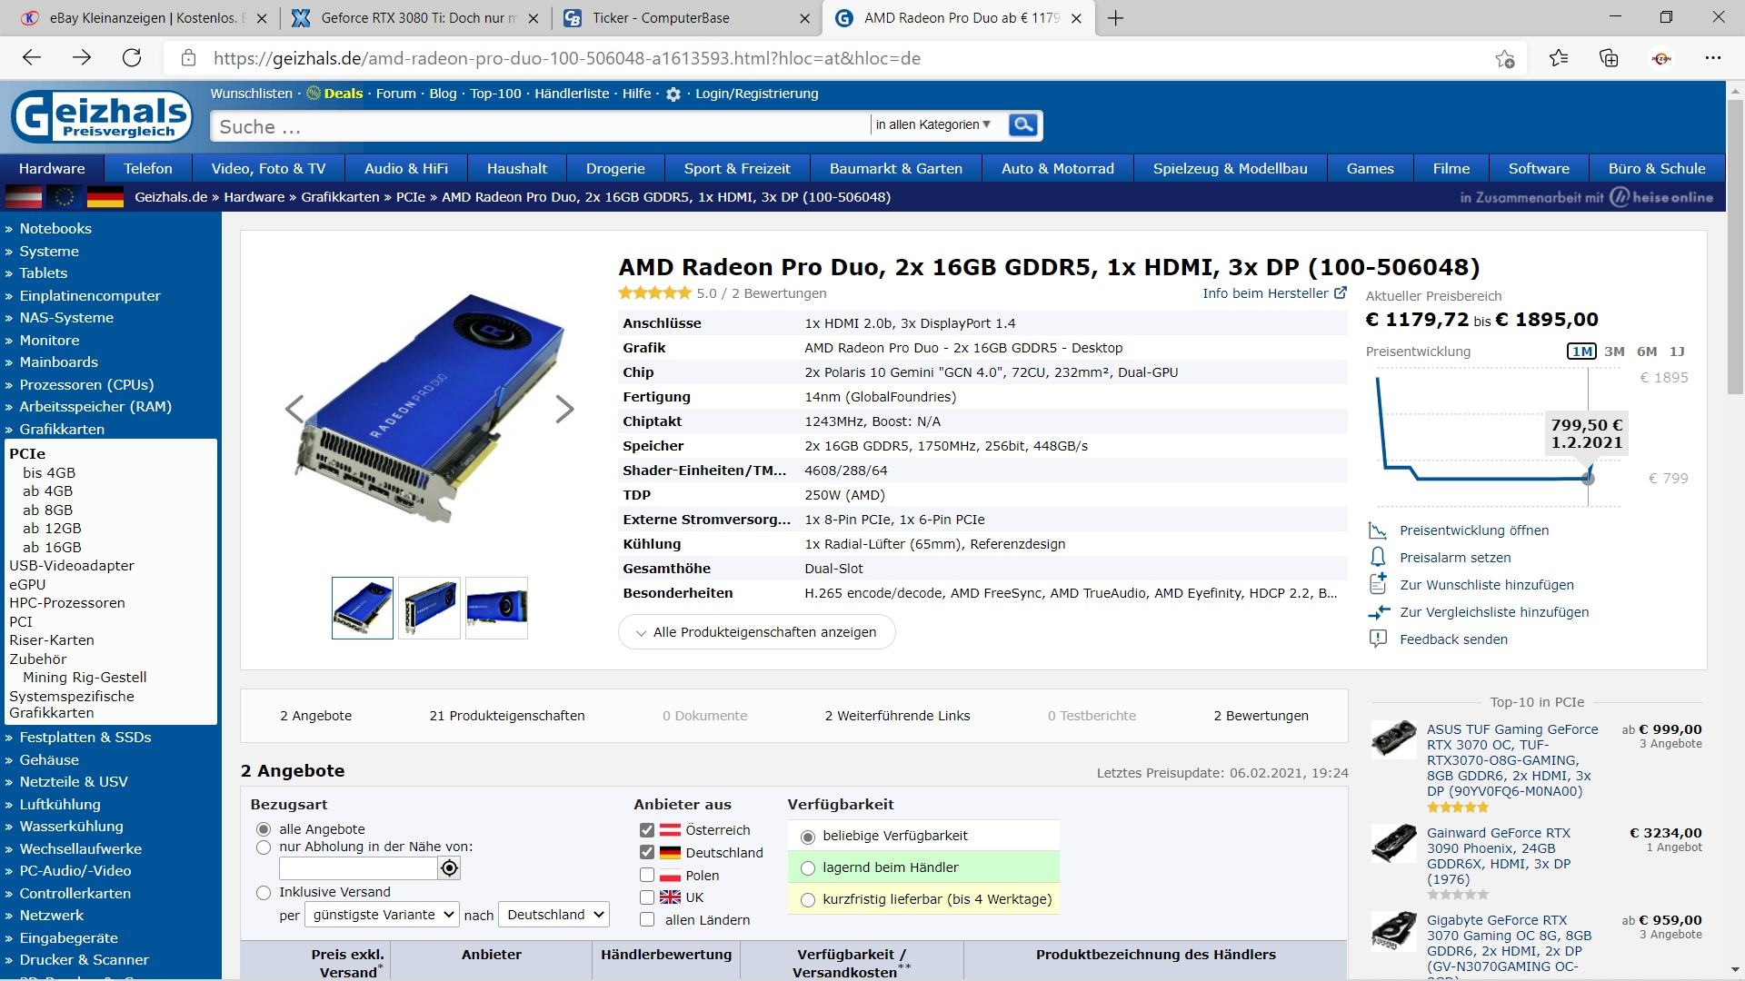Screen dimensions: 1745x981
Task: Click the locate-me icon beside location field
Action: (x=449, y=868)
